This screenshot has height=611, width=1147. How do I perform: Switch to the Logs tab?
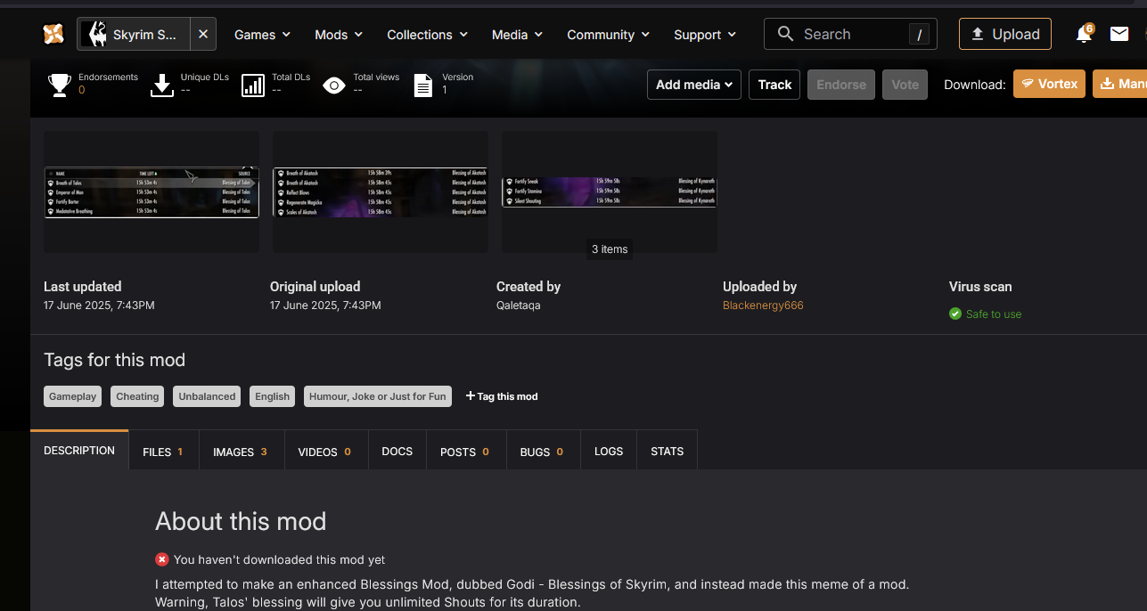pos(609,452)
